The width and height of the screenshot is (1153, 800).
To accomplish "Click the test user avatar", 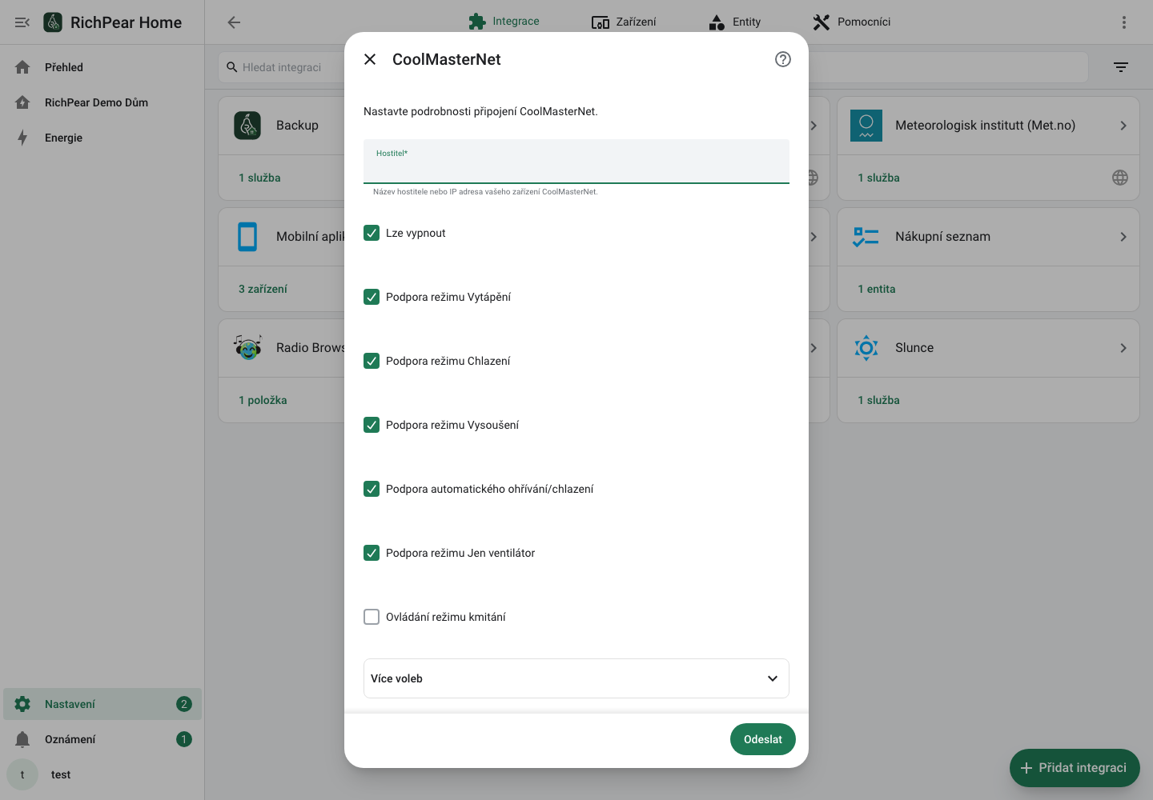I will point(22,774).
